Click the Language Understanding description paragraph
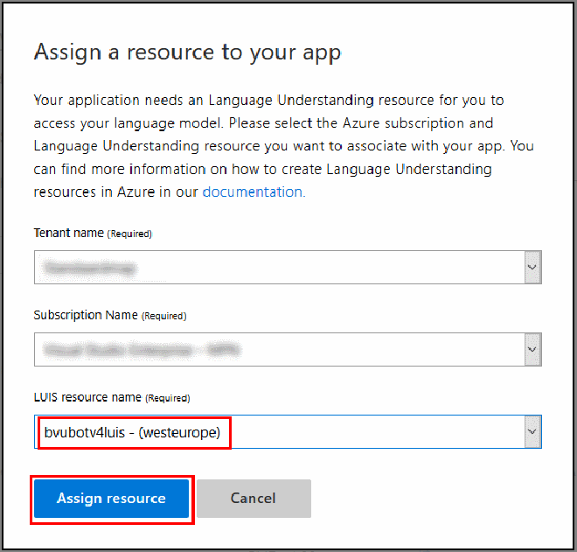 tap(280, 145)
